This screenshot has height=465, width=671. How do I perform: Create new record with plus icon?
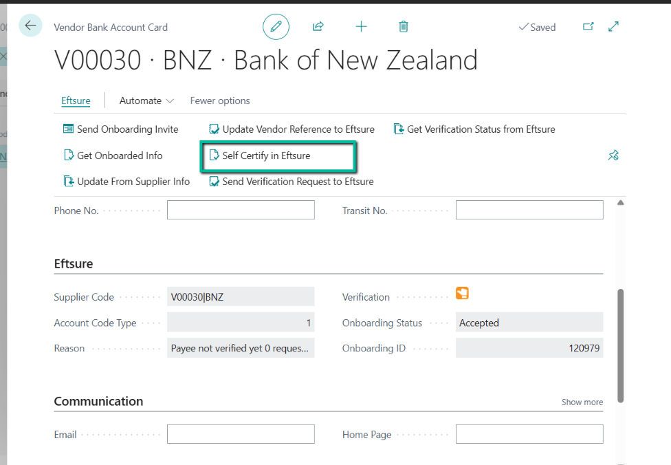click(x=361, y=27)
